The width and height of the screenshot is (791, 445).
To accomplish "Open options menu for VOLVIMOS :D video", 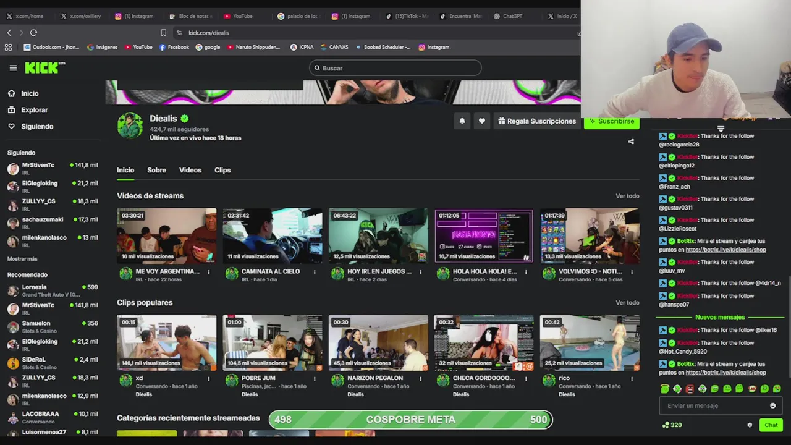I will tap(632, 272).
